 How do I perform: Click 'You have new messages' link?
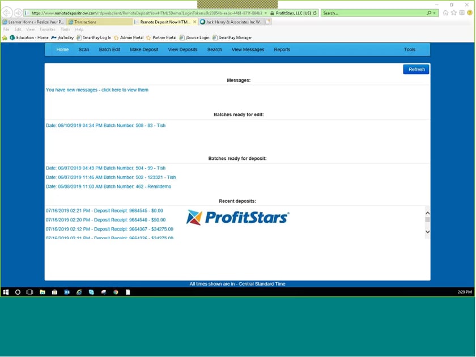coord(97,90)
